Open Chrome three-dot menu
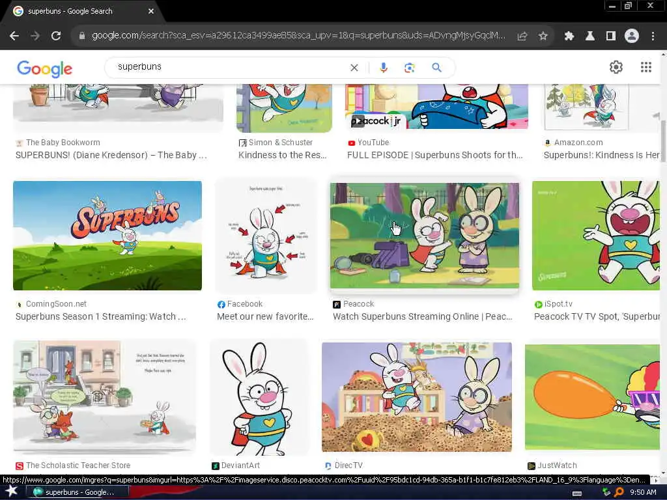 coord(653,36)
